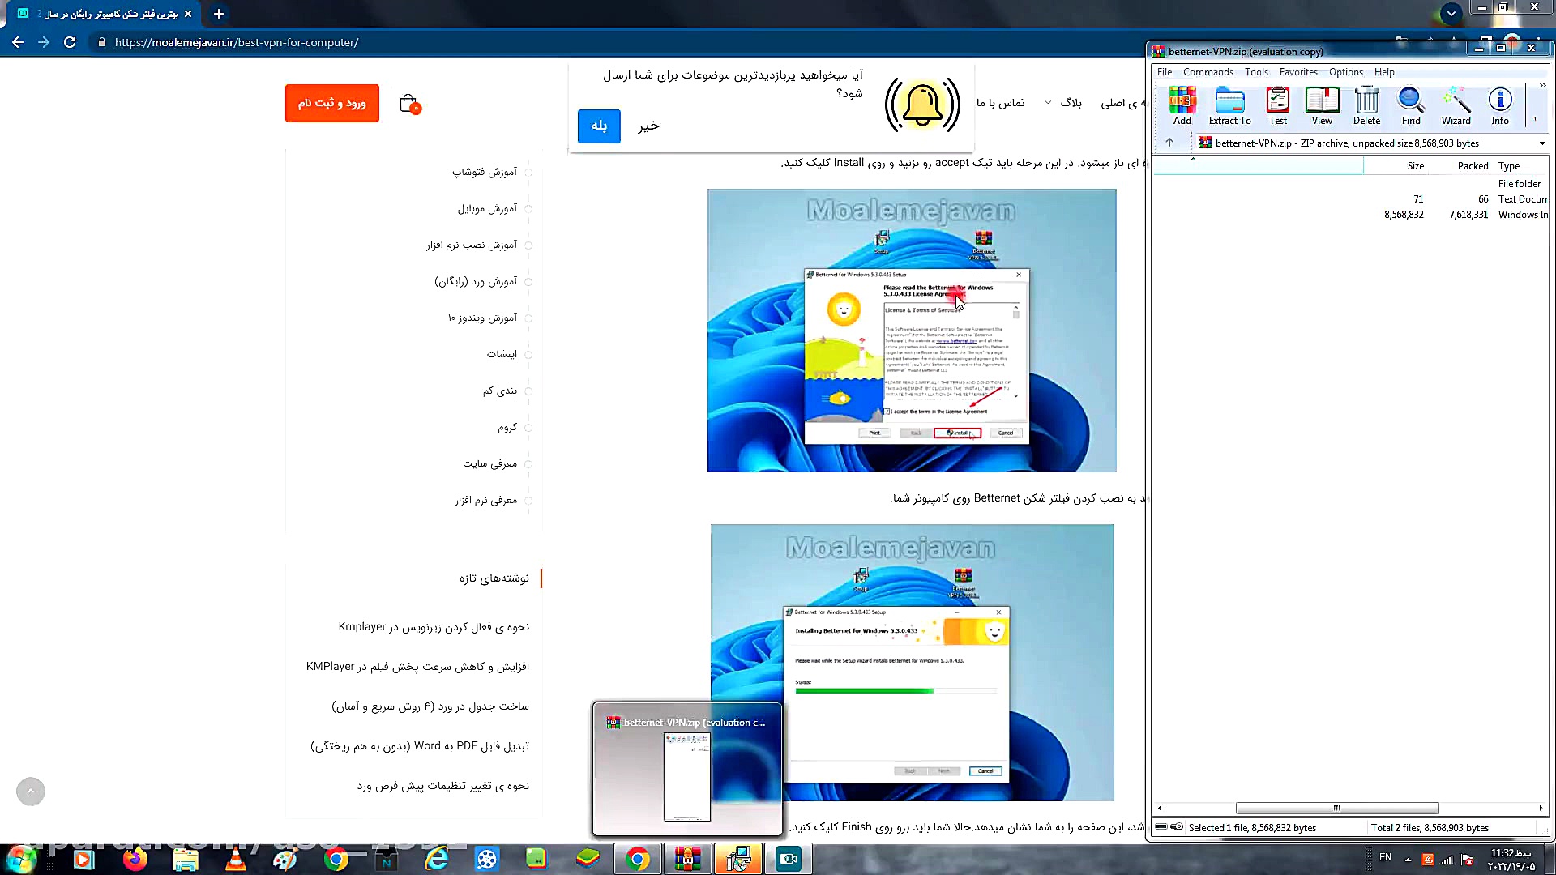Open the File menu in WinRAR
Image resolution: width=1556 pixels, height=875 pixels.
click(x=1165, y=72)
